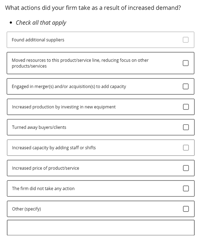The width and height of the screenshot is (201, 242).
Task: Click the 'Check all that apply' instruction text
Action: (41, 23)
